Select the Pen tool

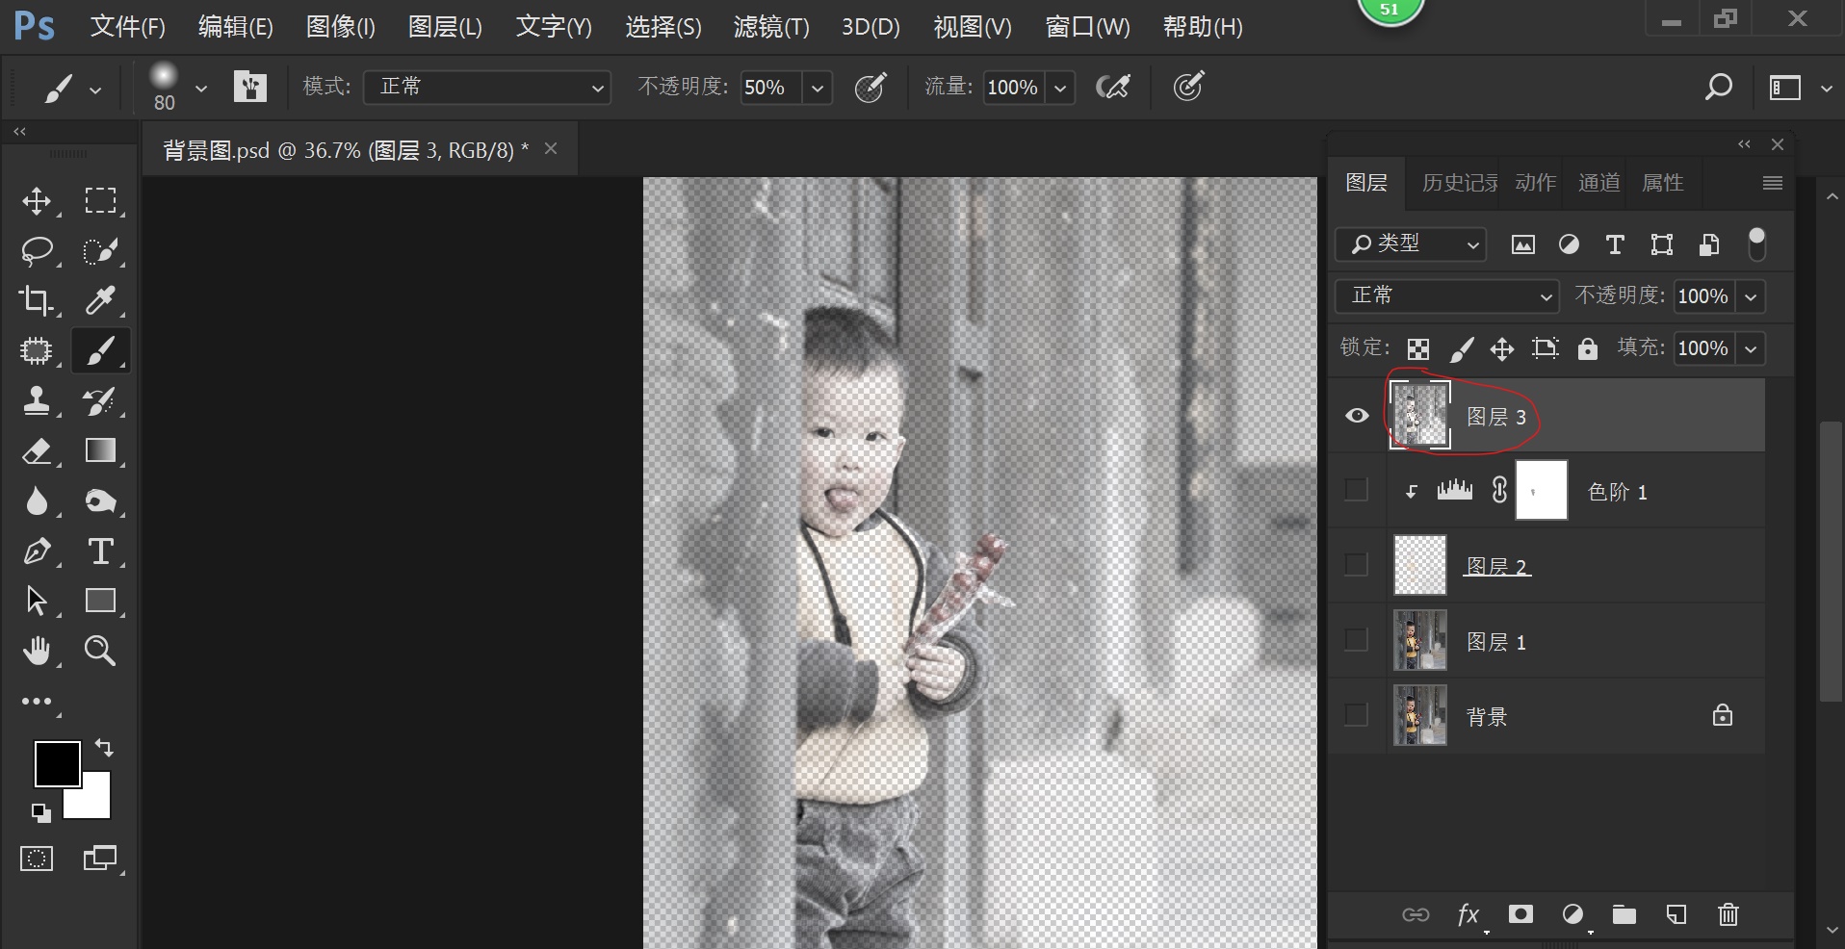tap(37, 551)
